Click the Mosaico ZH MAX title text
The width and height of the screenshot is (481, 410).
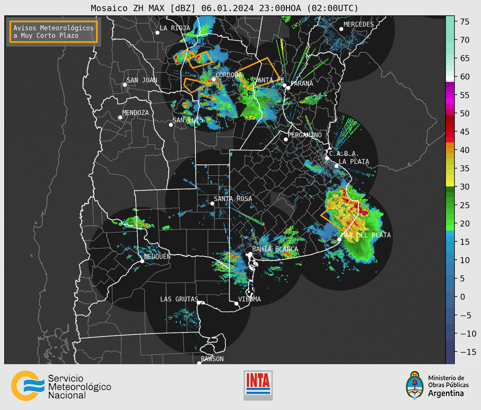coord(224,8)
